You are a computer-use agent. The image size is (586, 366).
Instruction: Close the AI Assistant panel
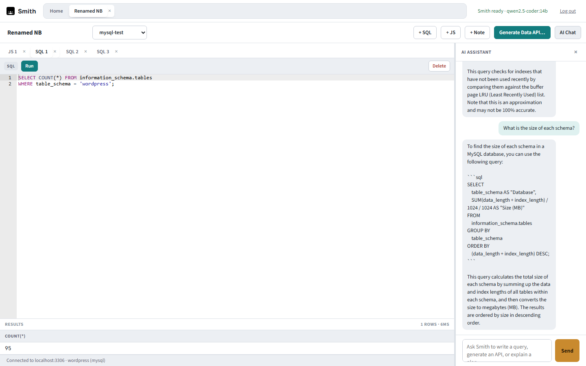[575, 52]
